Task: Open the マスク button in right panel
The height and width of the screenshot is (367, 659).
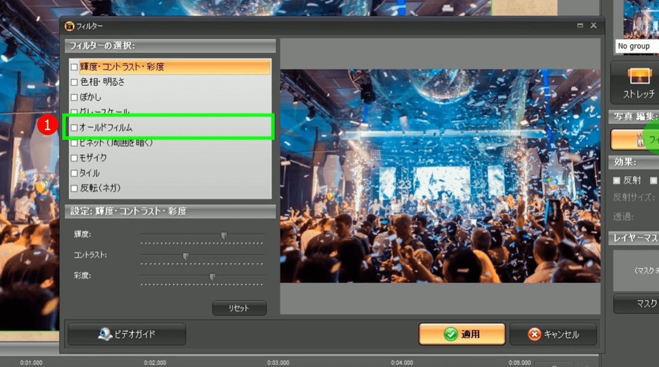Action: pyautogui.click(x=639, y=304)
